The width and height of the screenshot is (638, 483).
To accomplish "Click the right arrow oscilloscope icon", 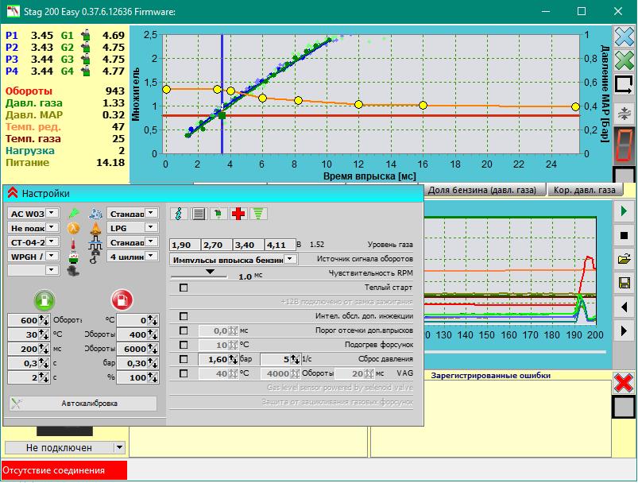I will tap(624, 330).
